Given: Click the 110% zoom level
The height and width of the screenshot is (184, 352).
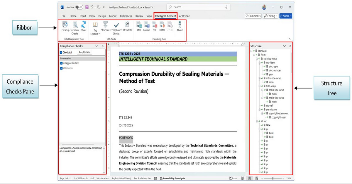Looking at the screenshot, I should [x=288, y=178].
